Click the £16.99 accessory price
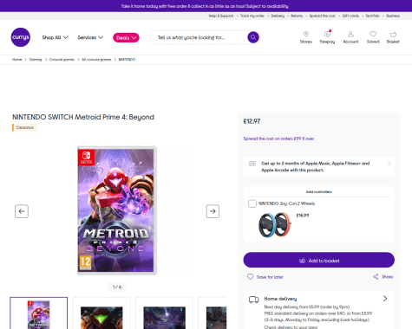412x329 pixels. [x=303, y=216]
